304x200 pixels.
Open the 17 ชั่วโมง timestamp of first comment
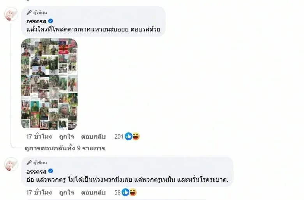pyautogui.click(x=39, y=137)
